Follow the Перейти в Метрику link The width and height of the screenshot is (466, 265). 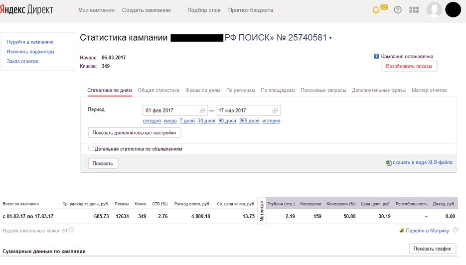click(427, 231)
